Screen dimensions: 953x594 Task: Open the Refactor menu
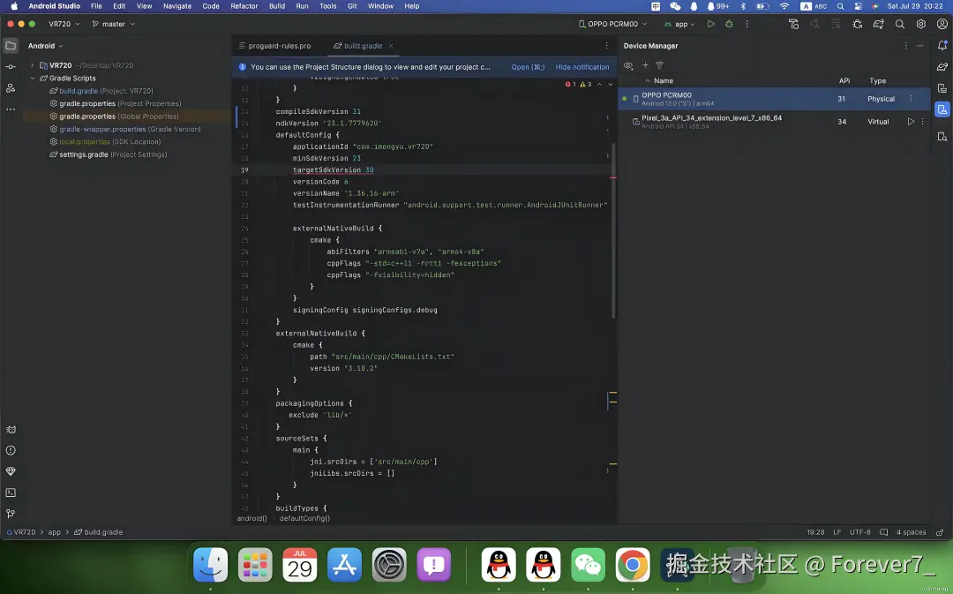(244, 6)
